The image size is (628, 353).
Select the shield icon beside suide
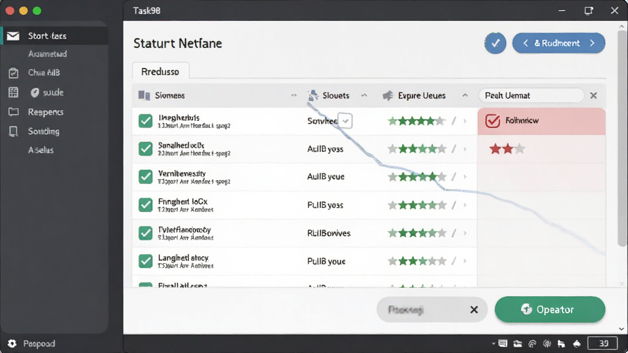pyautogui.click(x=35, y=93)
